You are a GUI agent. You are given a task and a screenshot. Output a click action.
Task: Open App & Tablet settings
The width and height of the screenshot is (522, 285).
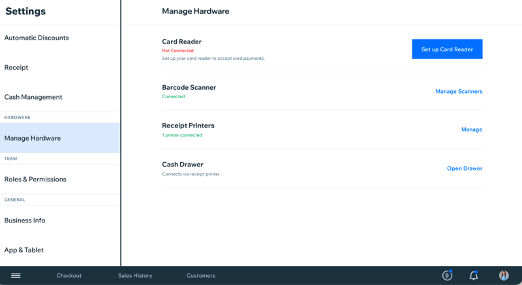(x=60, y=250)
